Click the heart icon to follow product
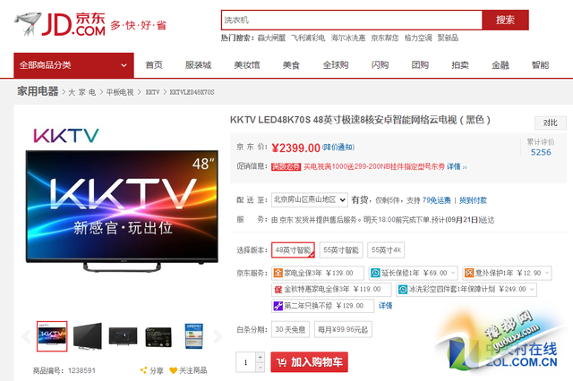Viewport: 573px width, 381px height. (172, 370)
